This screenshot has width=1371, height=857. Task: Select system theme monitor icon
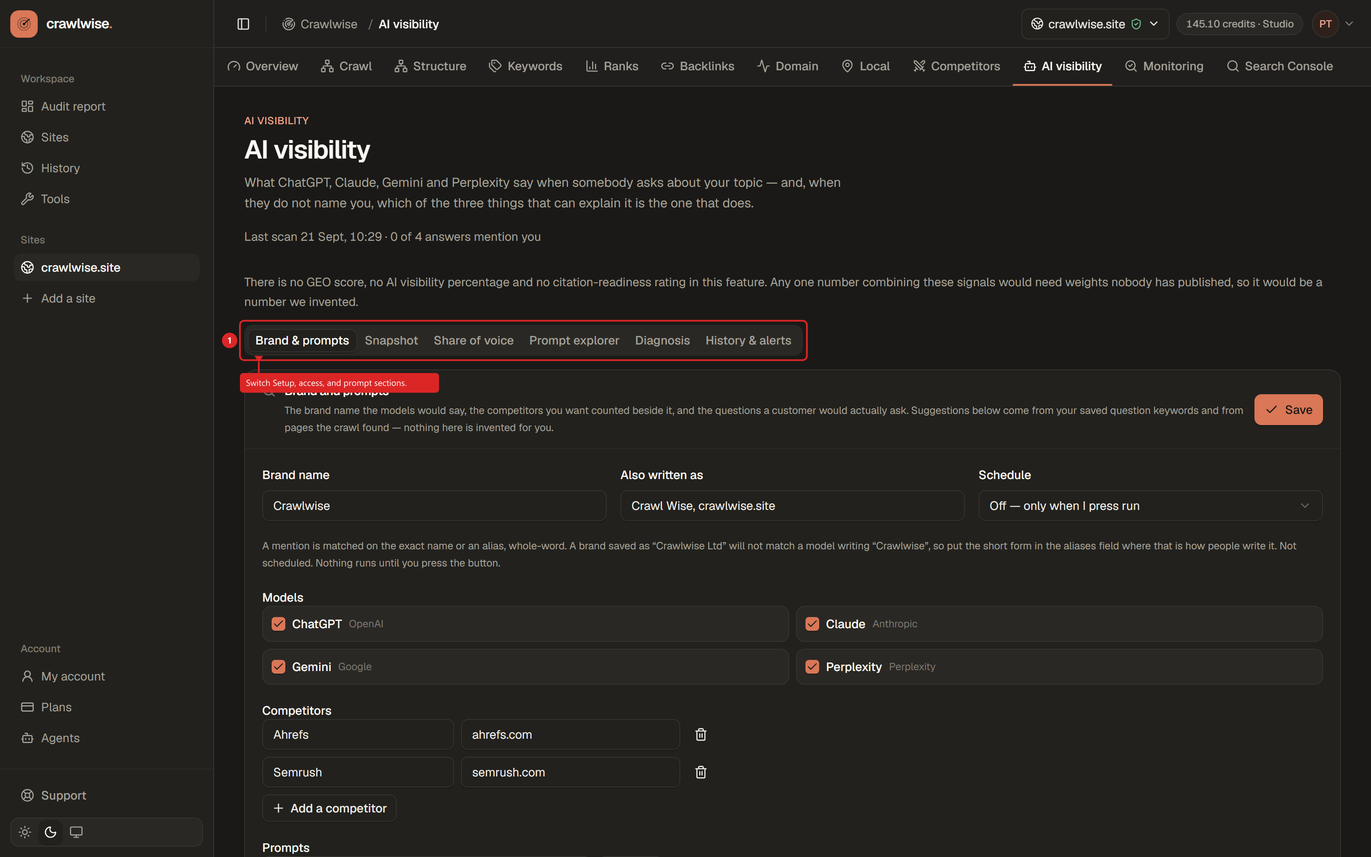click(76, 832)
